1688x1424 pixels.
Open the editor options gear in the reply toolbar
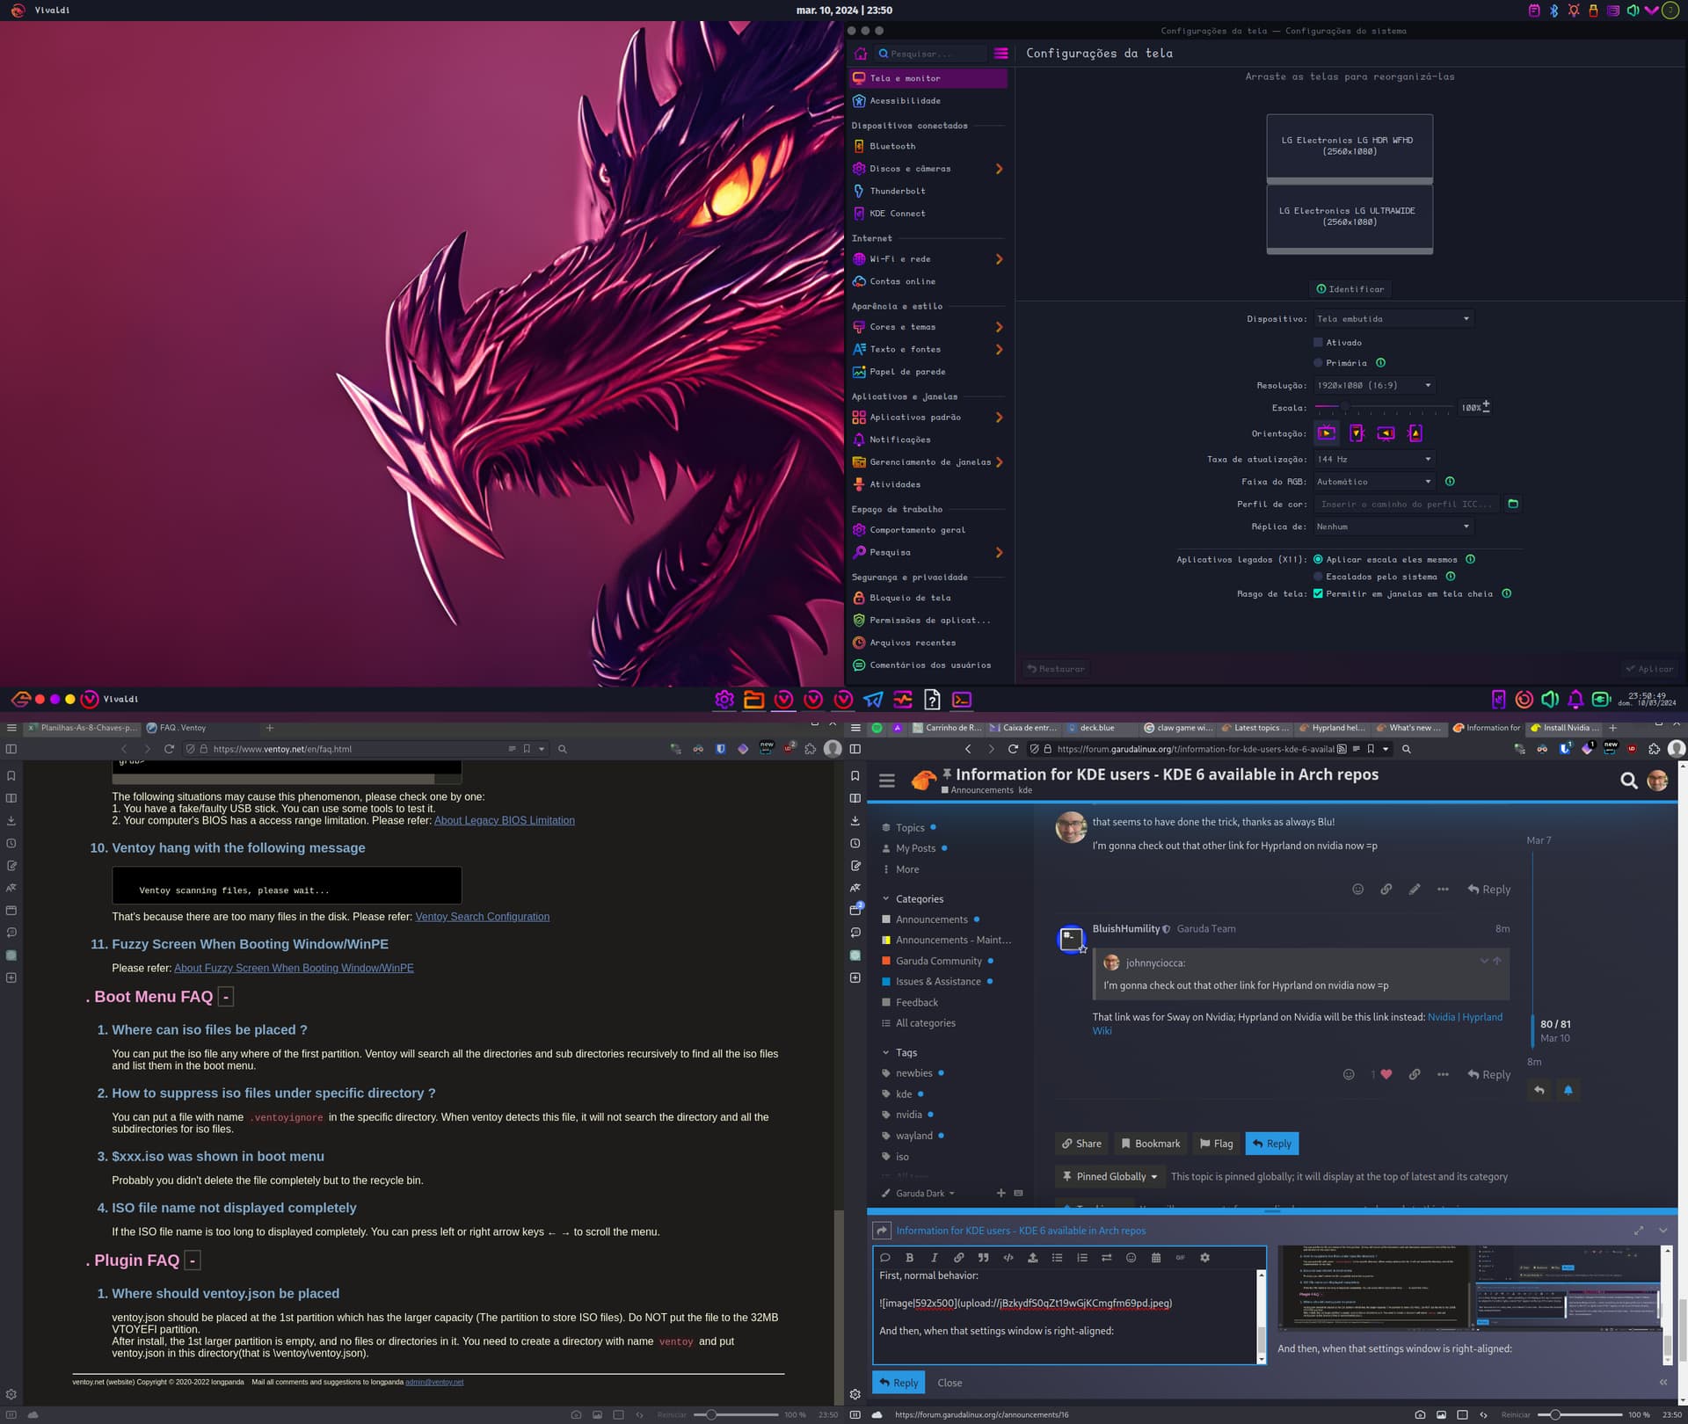[x=1204, y=1257]
